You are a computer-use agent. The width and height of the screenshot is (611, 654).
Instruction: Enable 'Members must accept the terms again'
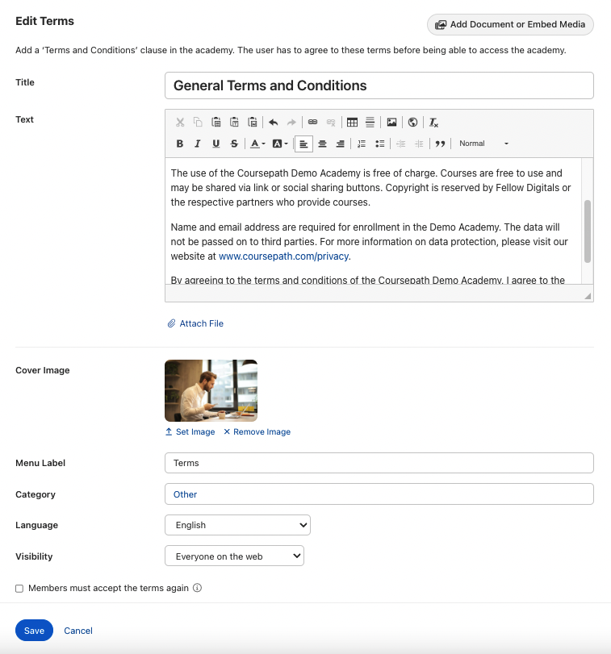[x=19, y=589]
